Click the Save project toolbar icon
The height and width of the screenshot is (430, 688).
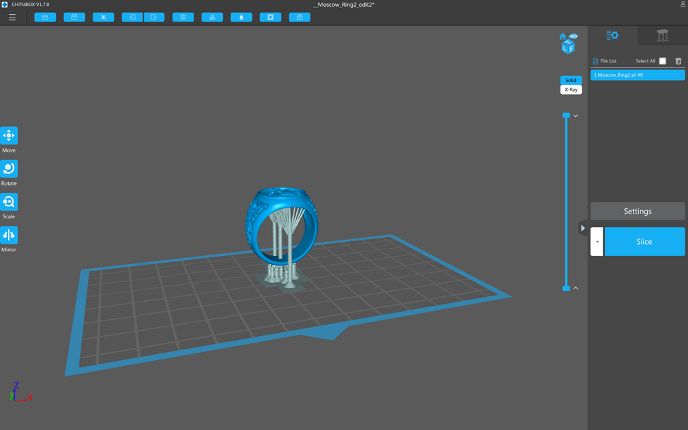74,17
